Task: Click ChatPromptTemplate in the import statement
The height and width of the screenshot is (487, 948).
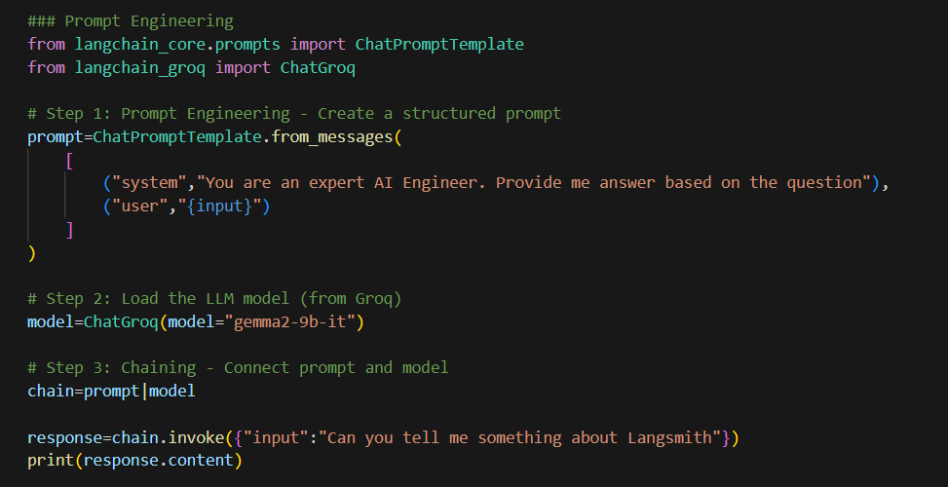Action: (x=439, y=44)
